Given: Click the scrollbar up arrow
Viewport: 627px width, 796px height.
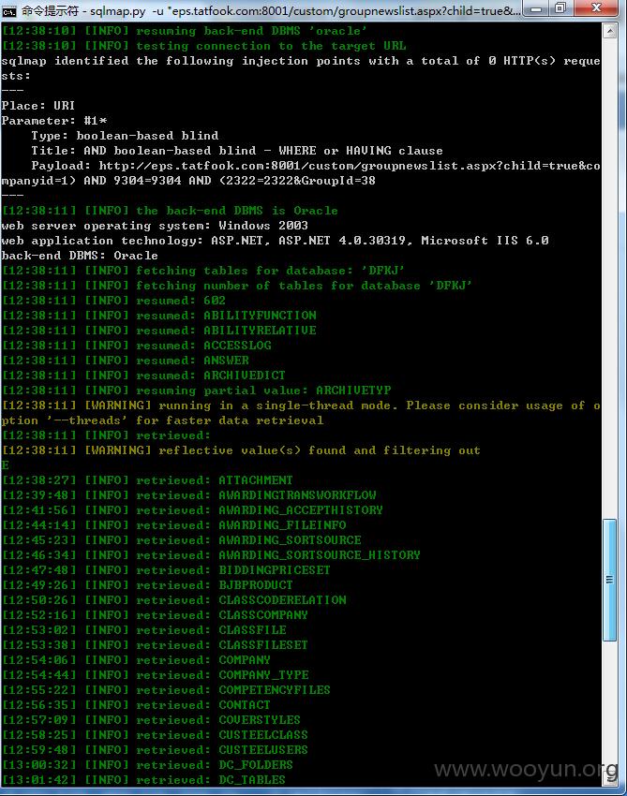Looking at the screenshot, I should pyautogui.click(x=609, y=32).
